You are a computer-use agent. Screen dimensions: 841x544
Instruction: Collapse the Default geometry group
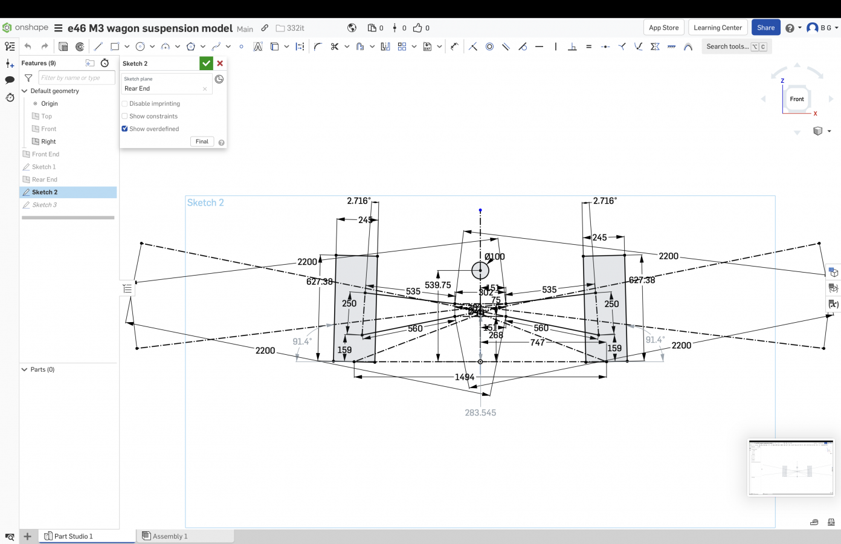[25, 91]
